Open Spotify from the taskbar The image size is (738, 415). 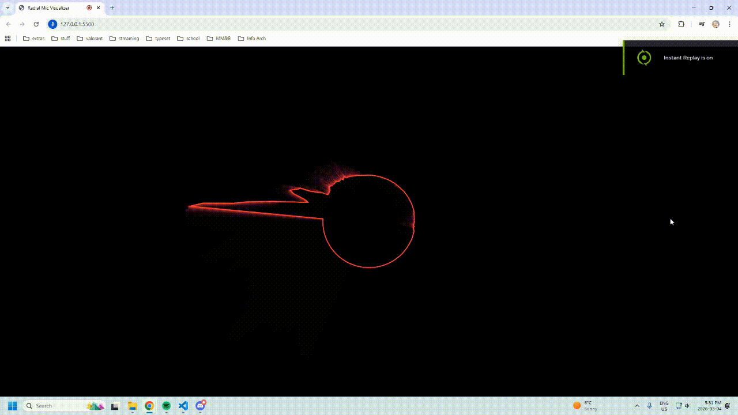[166, 406]
